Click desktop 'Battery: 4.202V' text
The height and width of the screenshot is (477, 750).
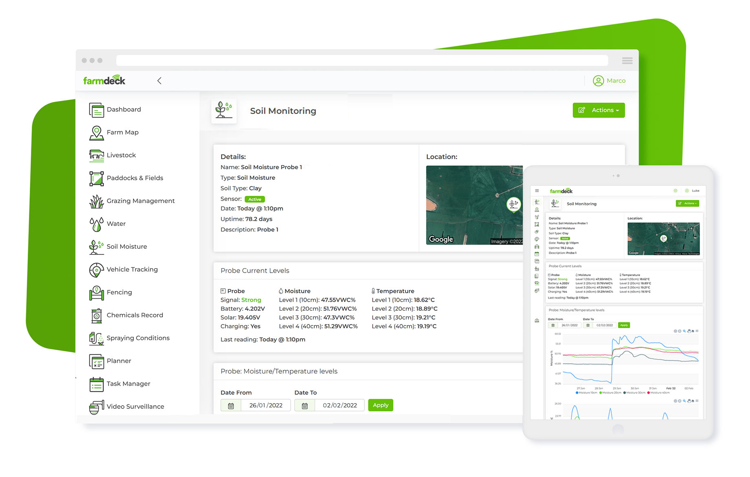243,309
